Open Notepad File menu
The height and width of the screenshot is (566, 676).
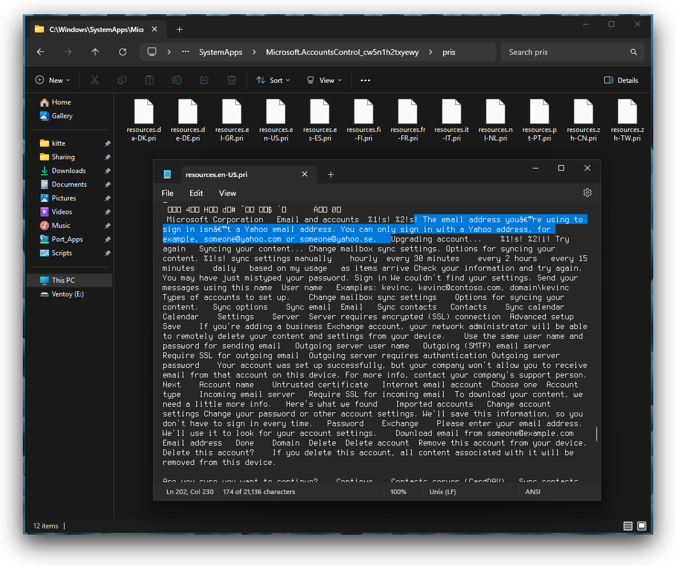coord(167,193)
